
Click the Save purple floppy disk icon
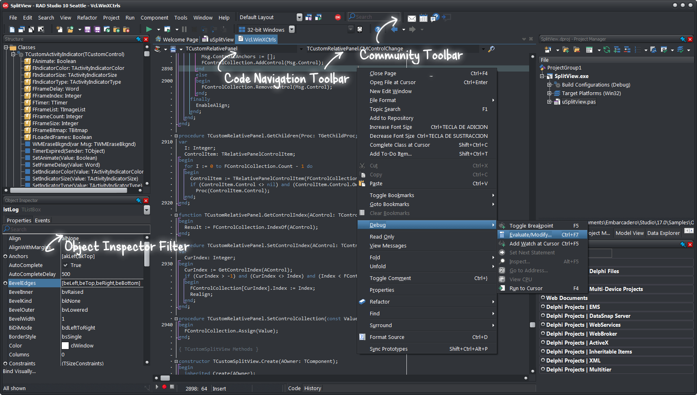[x=87, y=29]
